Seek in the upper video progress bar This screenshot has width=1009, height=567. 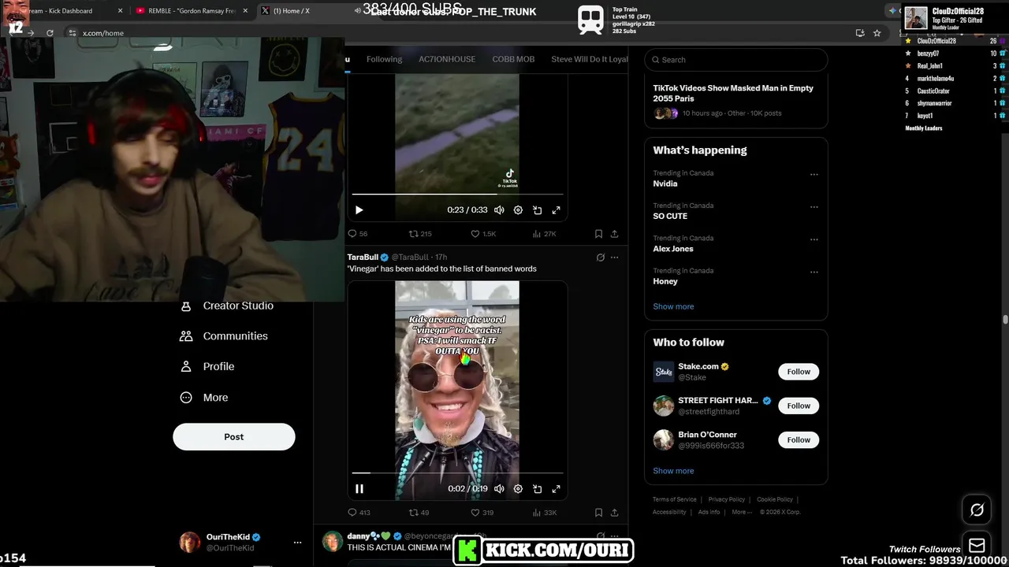pos(457,194)
